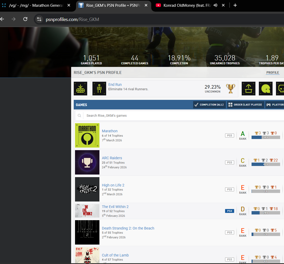Viewport: 284px width, 264px height.
Task: Click the gold trophy count on Marathon row
Action: (258, 133)
